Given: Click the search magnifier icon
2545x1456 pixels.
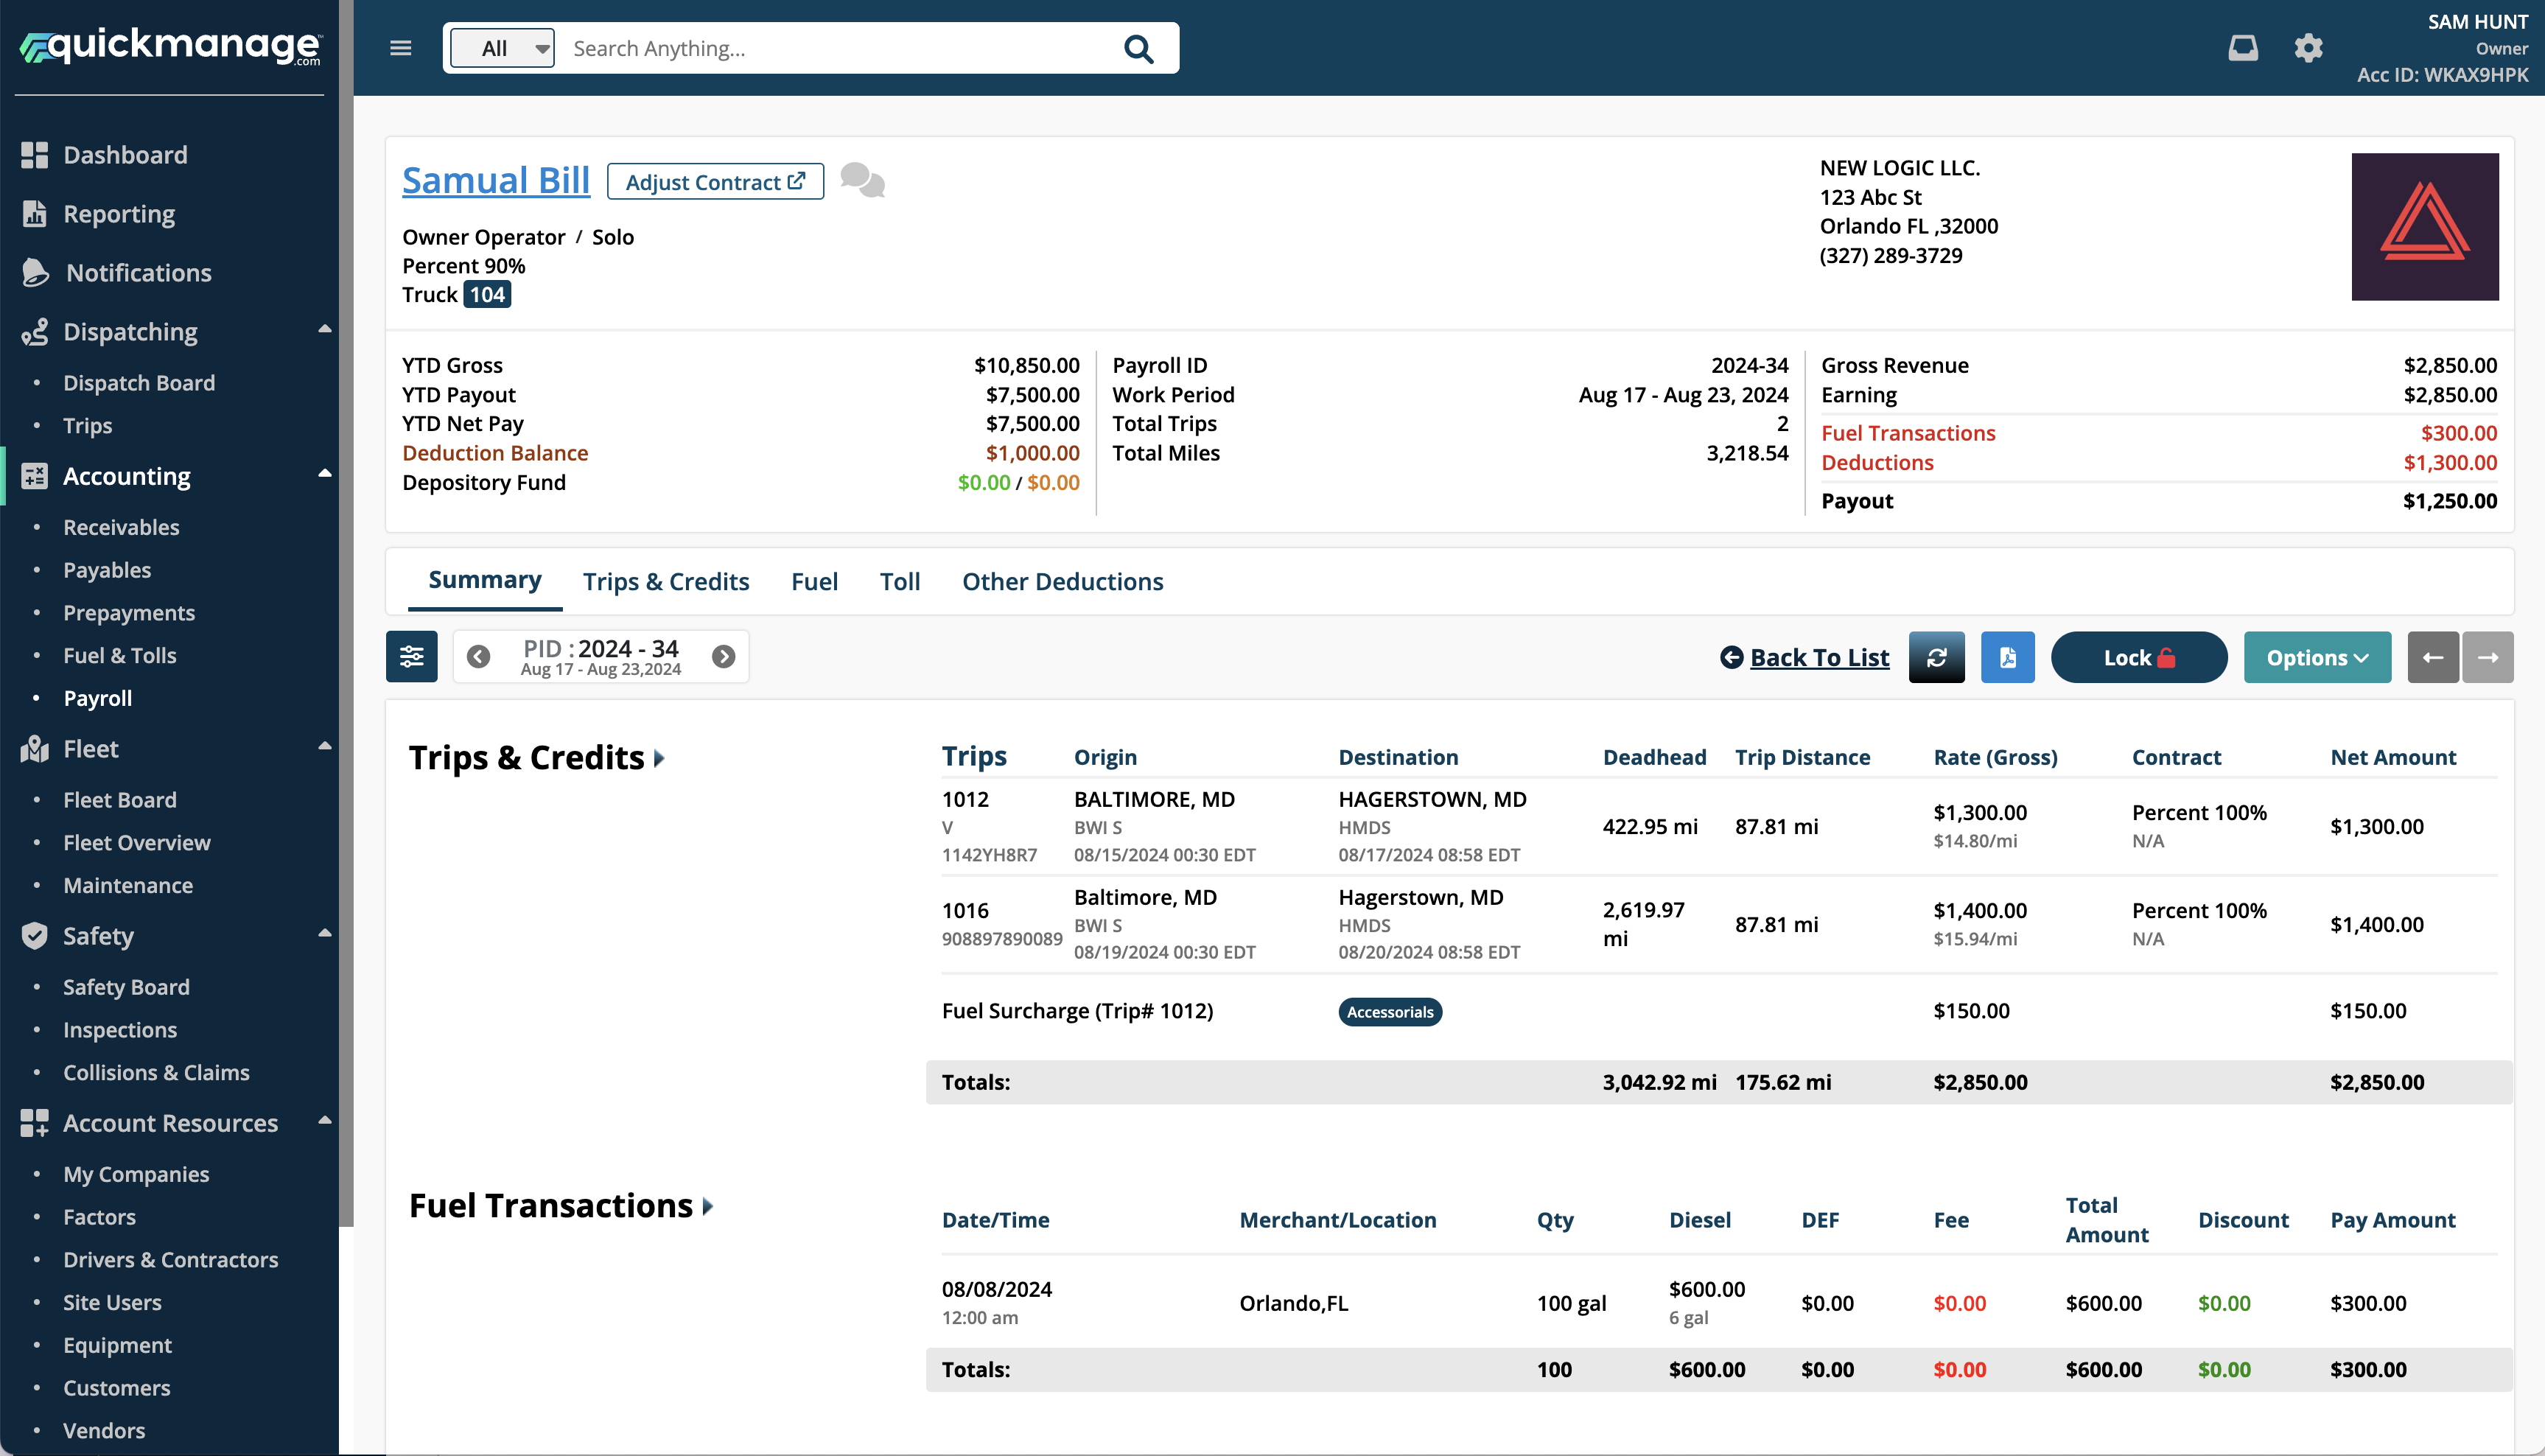Looking at the screenshot, I should tap(1138, 49).
